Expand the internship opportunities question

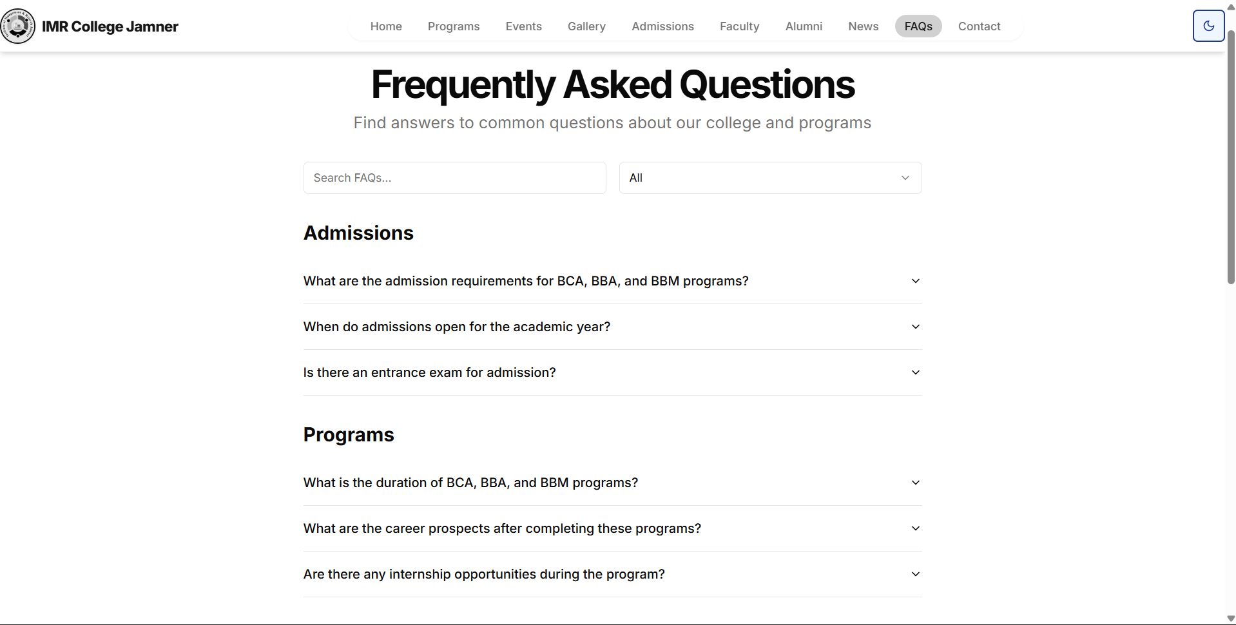pyautogui.click(x=612, y=573)
